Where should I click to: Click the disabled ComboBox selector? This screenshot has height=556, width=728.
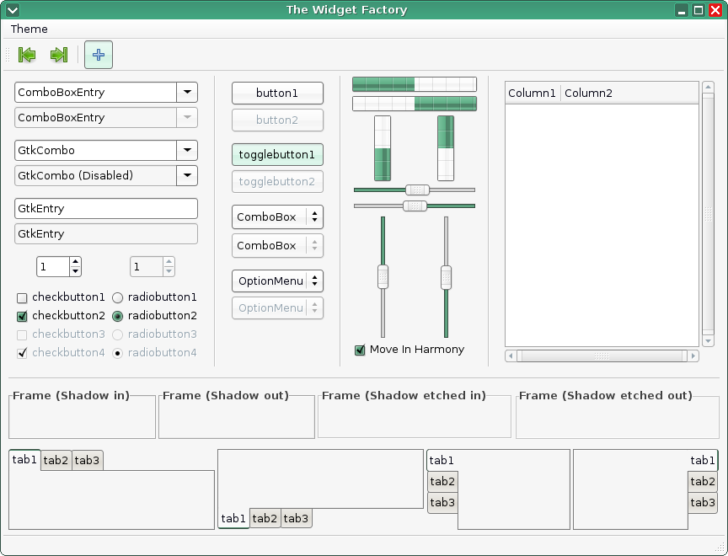278,245
